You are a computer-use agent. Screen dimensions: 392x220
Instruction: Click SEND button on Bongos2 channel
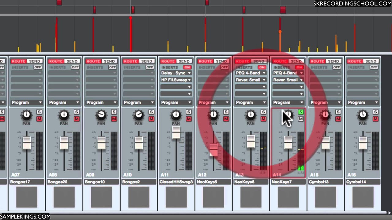tap(147, 61)
